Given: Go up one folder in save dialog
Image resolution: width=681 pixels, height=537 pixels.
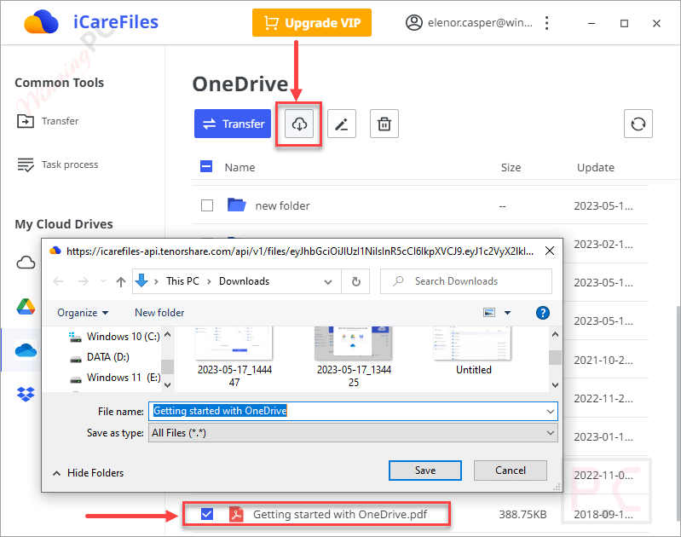Looking at the screenshot, I should click(x=121, y=281).
